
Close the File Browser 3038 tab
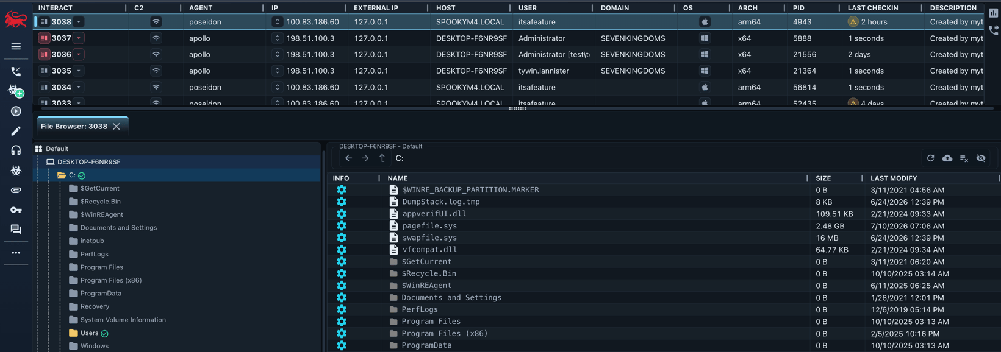117,127
